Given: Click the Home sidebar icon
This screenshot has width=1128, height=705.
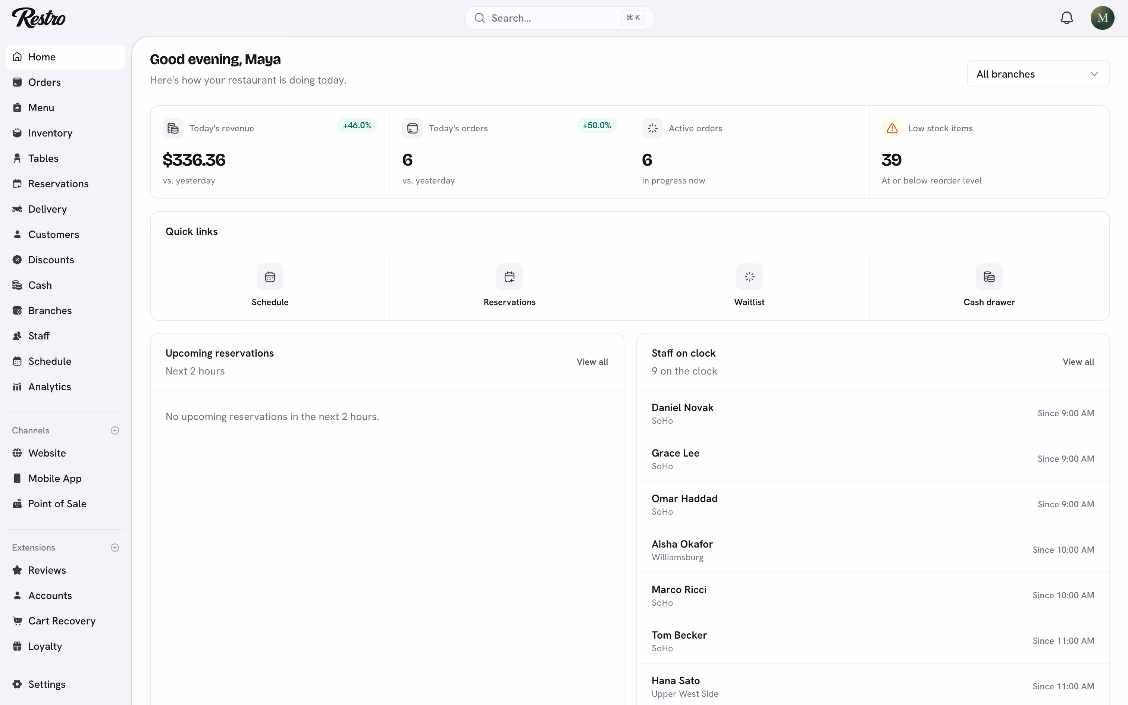Looking at the screenshot, I should point(17,57).
